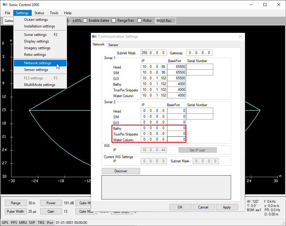This screenshot has height=226, width=286.
Task: Click the GPS status indicator
Action: (5, 223)
